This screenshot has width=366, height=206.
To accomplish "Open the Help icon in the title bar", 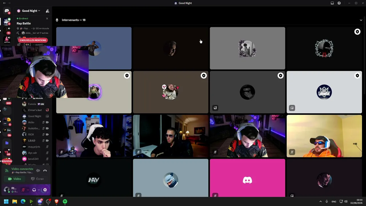I will coord(339,3).
